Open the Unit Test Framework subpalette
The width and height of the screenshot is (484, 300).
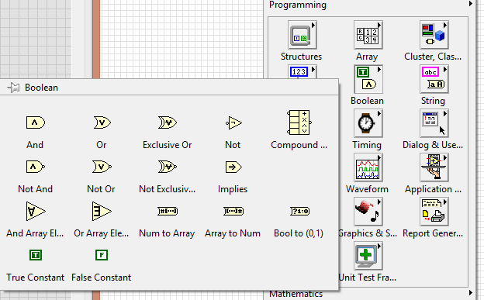point(368,256)
